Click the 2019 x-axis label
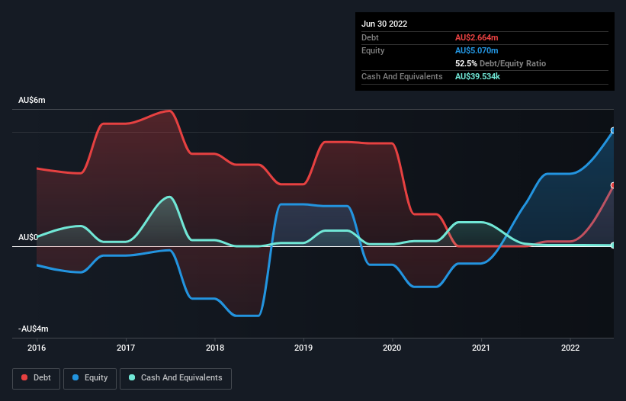The image size is (626, 401). point(303,348)
